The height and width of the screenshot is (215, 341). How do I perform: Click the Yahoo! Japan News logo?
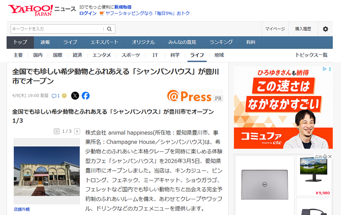pos(41,10)
